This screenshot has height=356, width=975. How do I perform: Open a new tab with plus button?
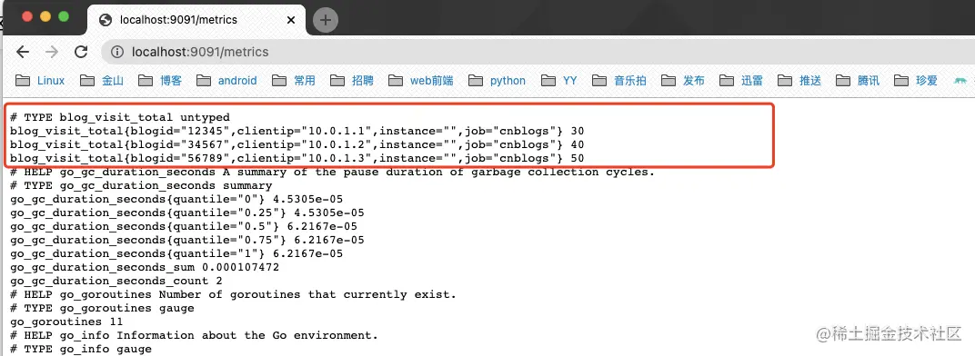pos(326,20)
